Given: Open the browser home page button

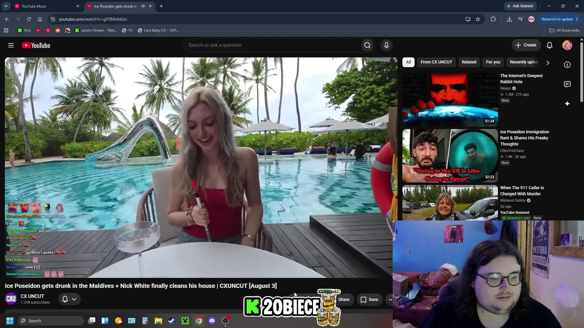Looking at the screenshot, I should coord(40,19).
